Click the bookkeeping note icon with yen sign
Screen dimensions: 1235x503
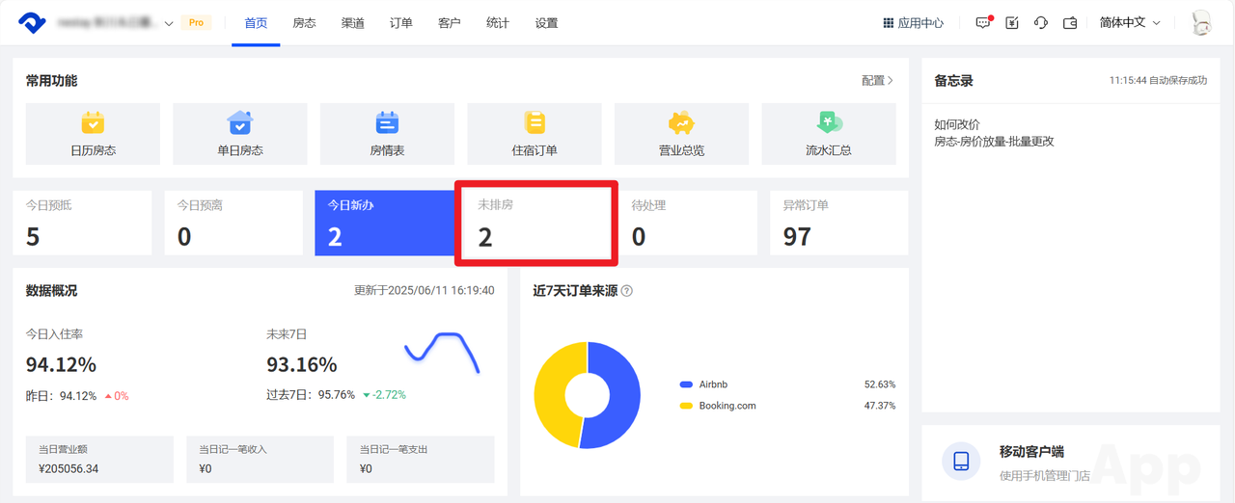click(x=1011, y=23)
